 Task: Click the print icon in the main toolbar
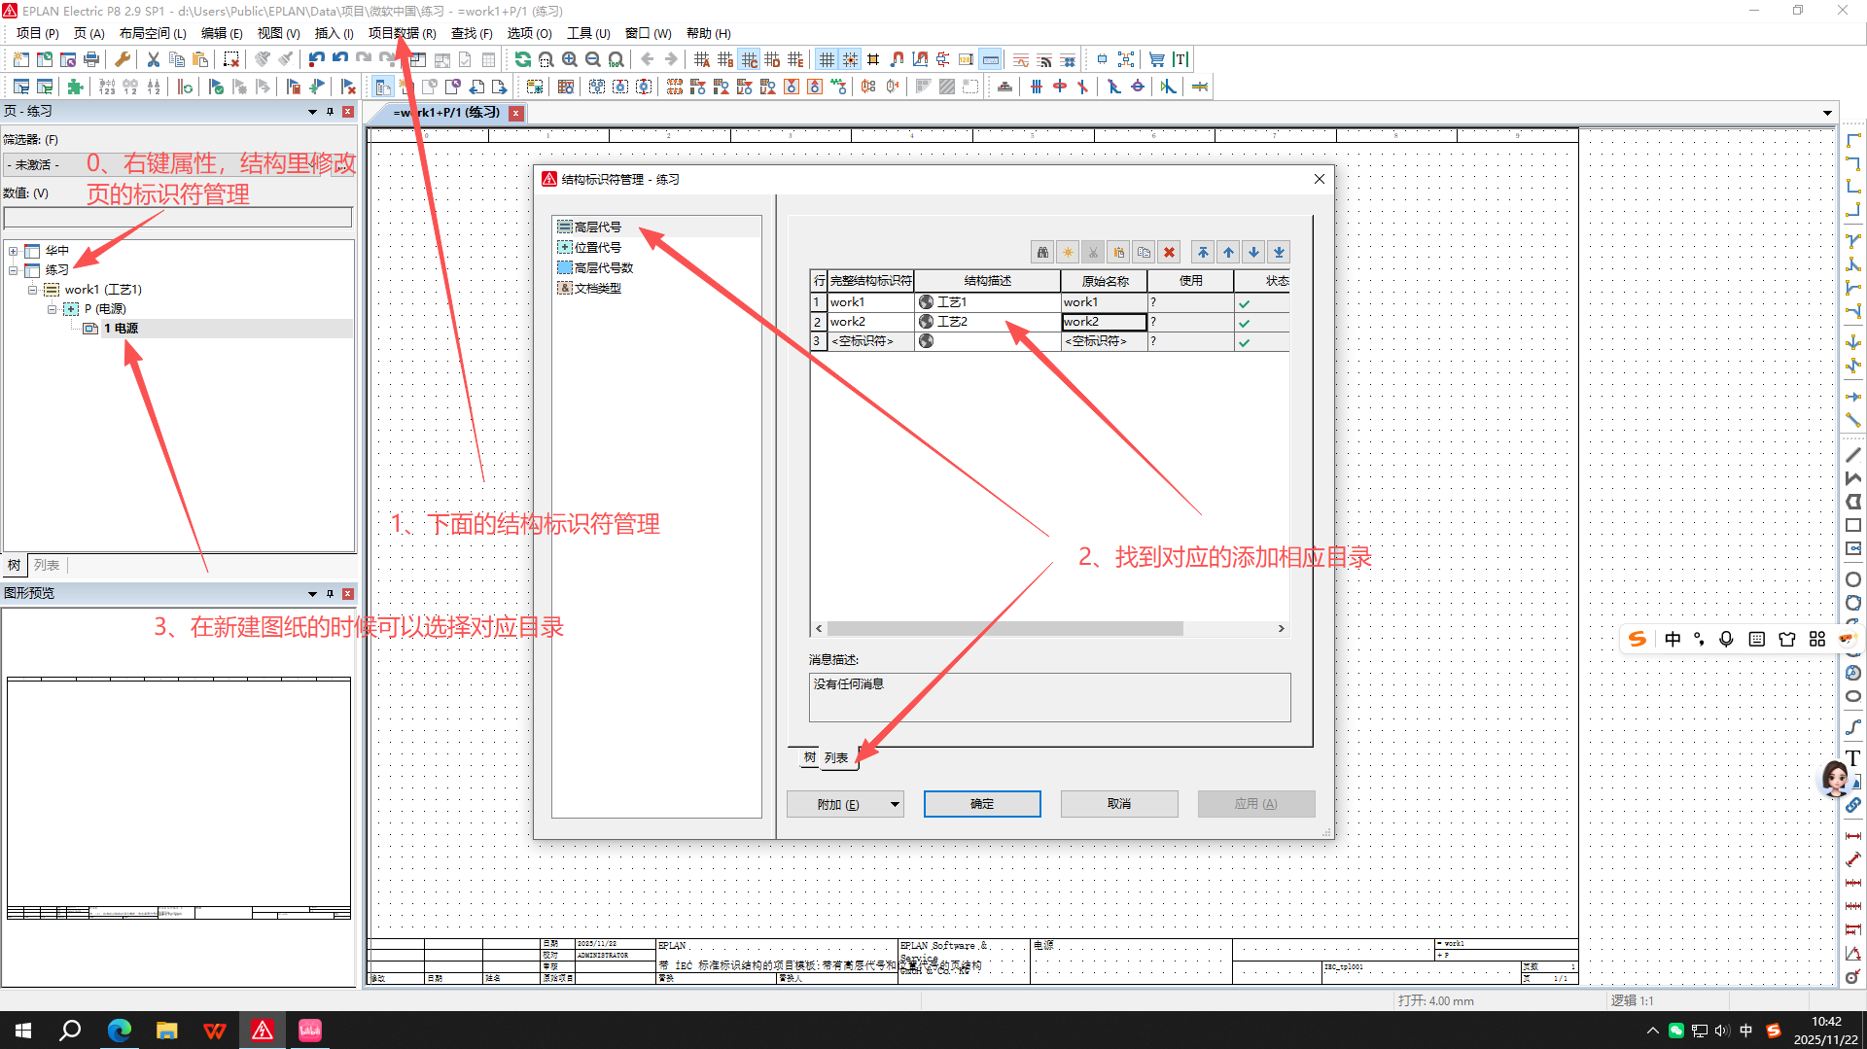point(91,60)
